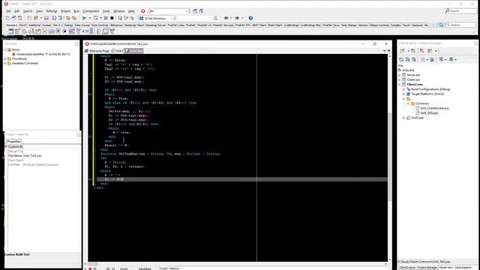Image resolution: width=480 pixels, height=270 pixels.
Task: Expand the Procedures node in Structure
Action: [x=5, y=58]
